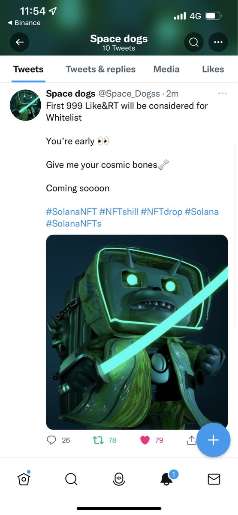The height and width of the screenshot is (515, 238).
Task: Share the tweet via share icon
Action: (x=191, y=440)
